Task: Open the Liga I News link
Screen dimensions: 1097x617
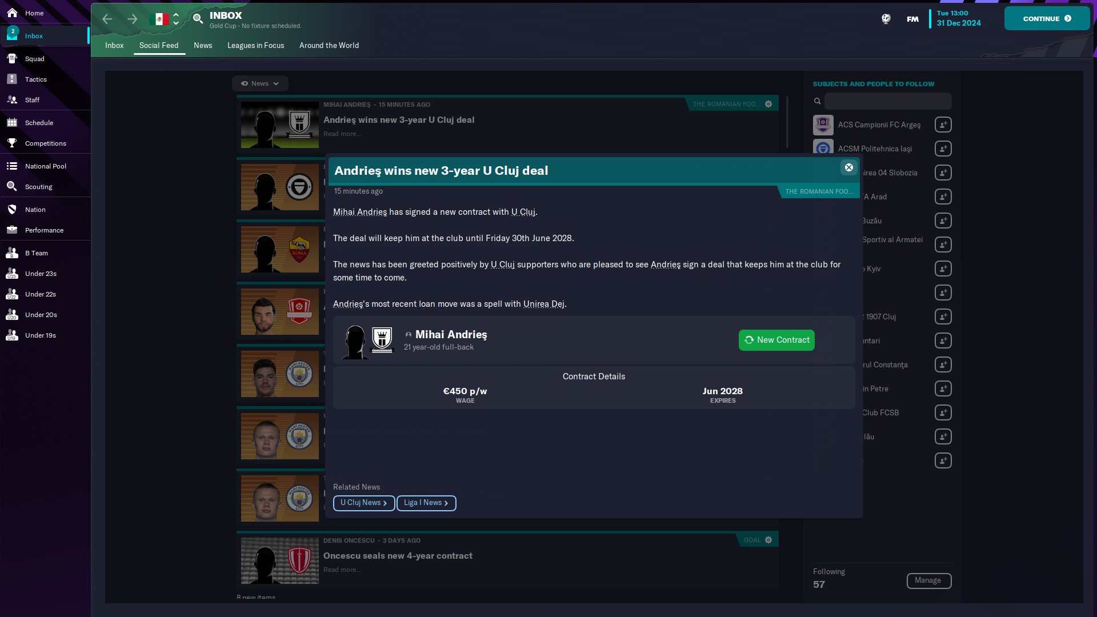Action: point(426,503)
